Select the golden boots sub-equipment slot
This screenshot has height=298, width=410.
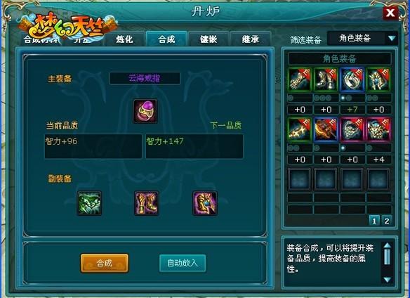point(147,203)
